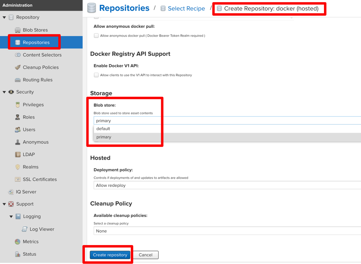Click the Privileges medal icon
361x264 pixels.
pyautogui.click(x=18, y=105)
